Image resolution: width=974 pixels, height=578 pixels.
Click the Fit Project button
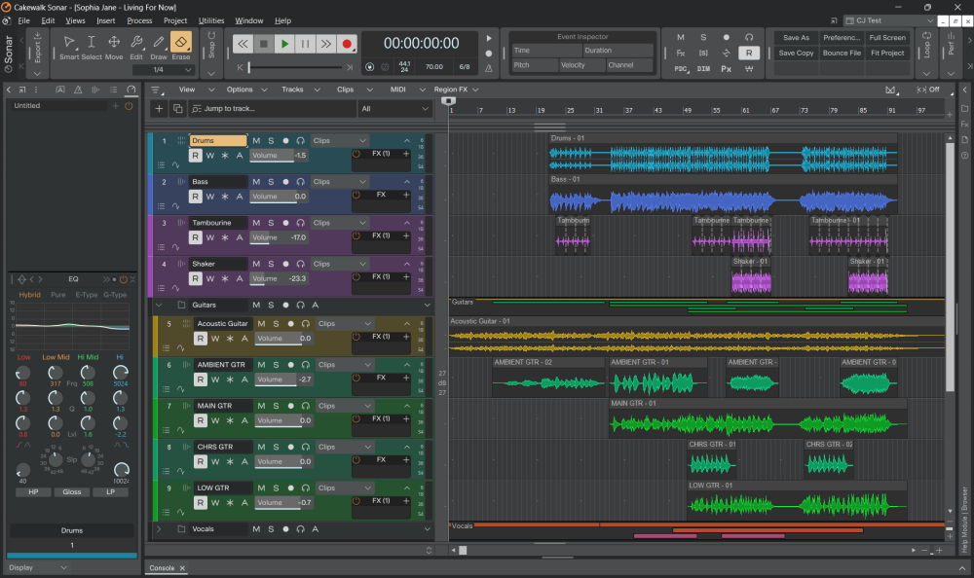click(887, 54)
